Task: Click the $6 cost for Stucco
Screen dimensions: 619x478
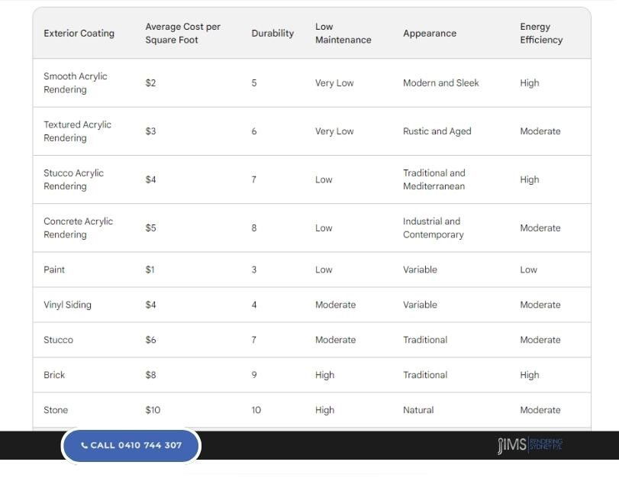Action: tap(151, 340)
